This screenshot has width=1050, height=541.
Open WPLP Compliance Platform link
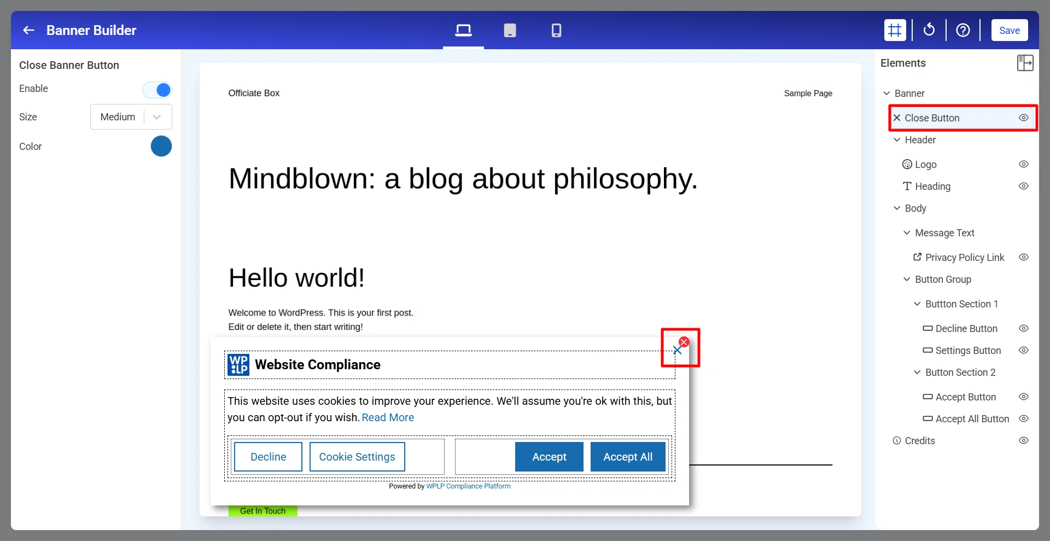click(468, 486)
